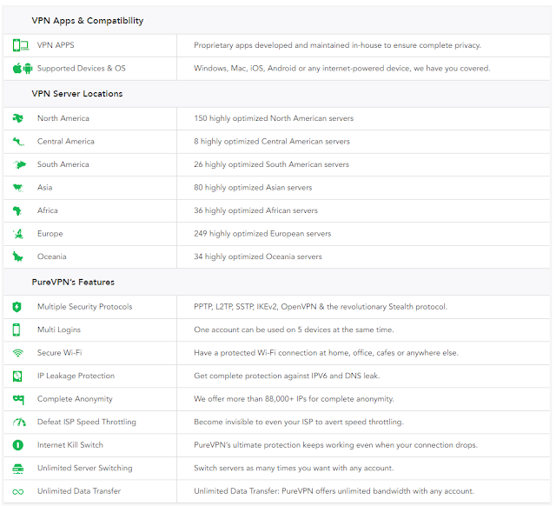The height and width of the screenshot is (506, 556).
Task: Click the Unlimited Data Transfer infinity icon
Action: [x=17, y=491]
